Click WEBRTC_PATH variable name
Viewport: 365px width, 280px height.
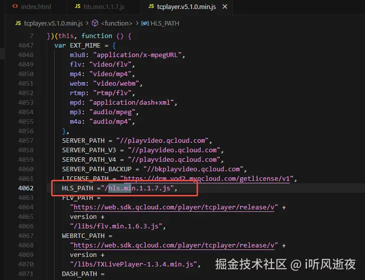click(83, 236)
